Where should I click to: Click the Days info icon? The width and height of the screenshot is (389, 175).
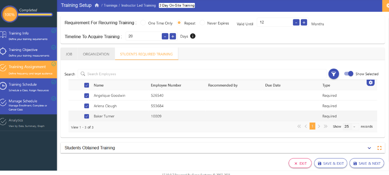point(193,36)
